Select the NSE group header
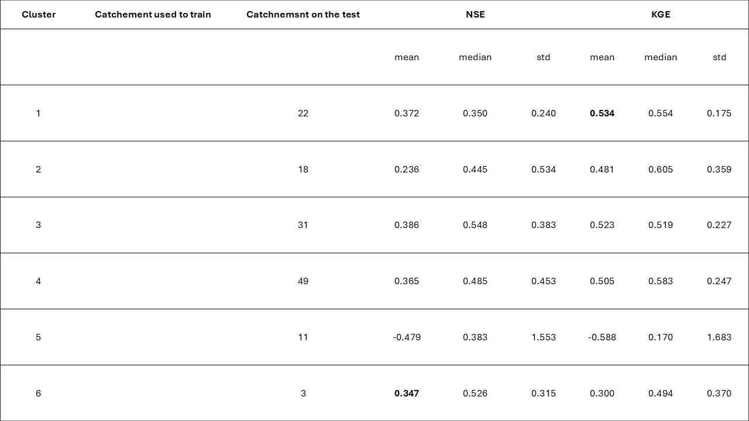 (475, 15)
